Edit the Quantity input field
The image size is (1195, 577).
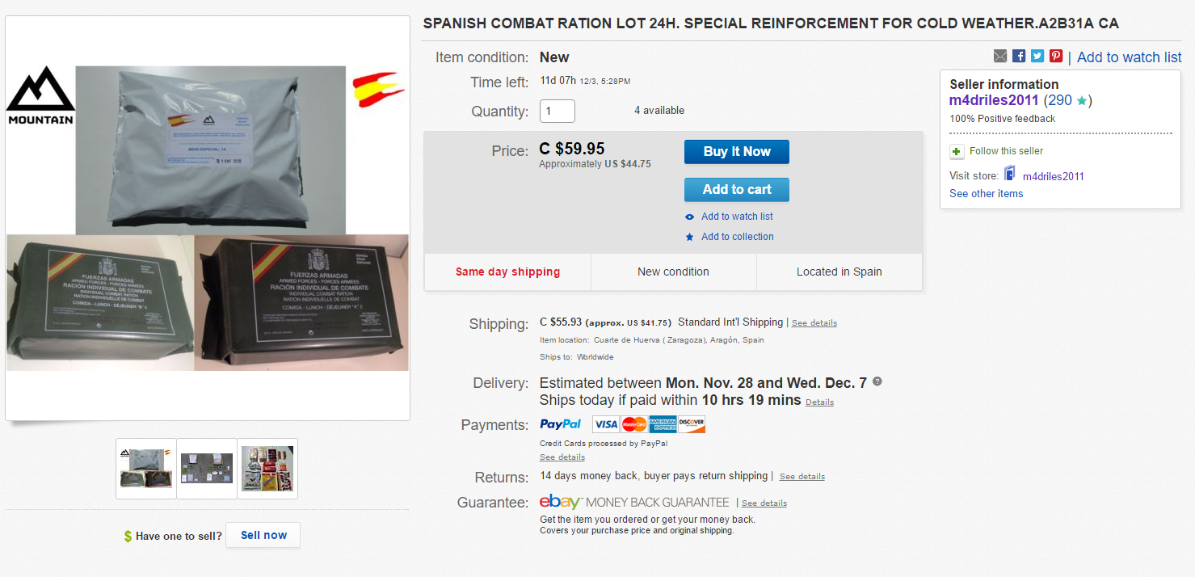[557, 111]
